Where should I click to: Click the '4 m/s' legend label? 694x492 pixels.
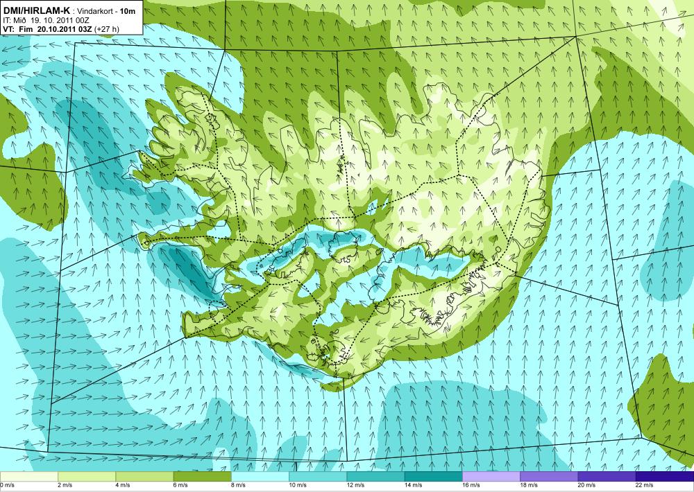(x=123, y=485)
